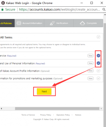Toggle the All Terms agreement checkbox
The width and height of the screenshot is (106, 127).
(99, 37)
